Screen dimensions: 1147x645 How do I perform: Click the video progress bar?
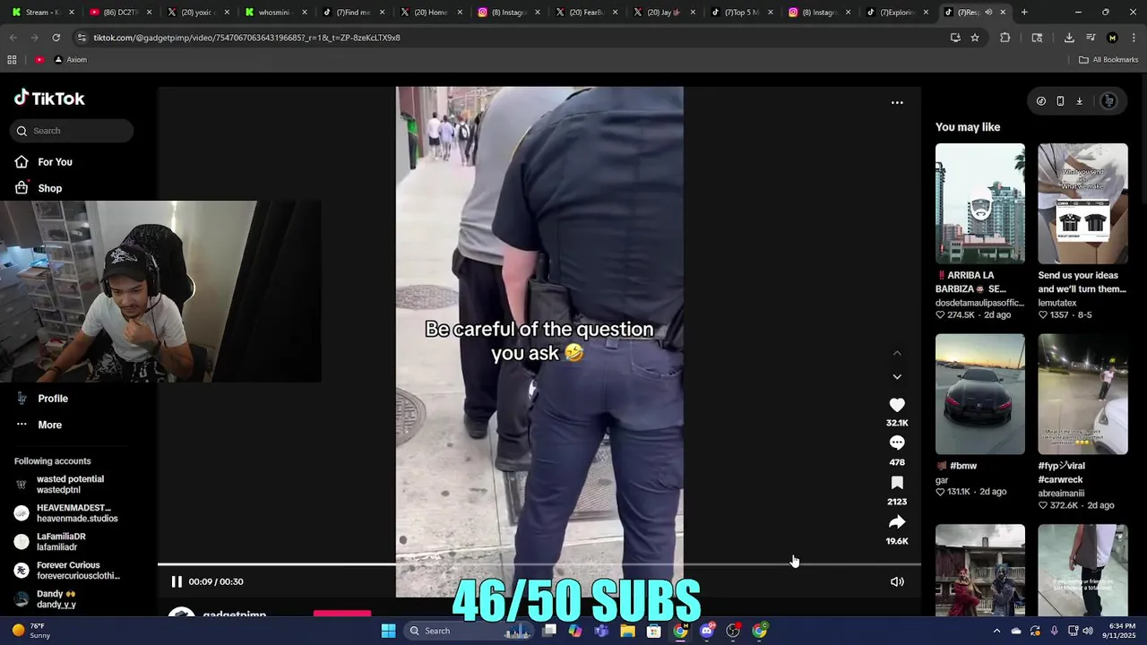point(539,564)
